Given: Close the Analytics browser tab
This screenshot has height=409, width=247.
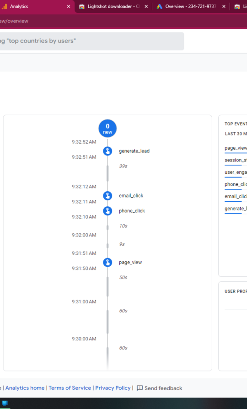Looking at the screenshot, I should point(68,6).
